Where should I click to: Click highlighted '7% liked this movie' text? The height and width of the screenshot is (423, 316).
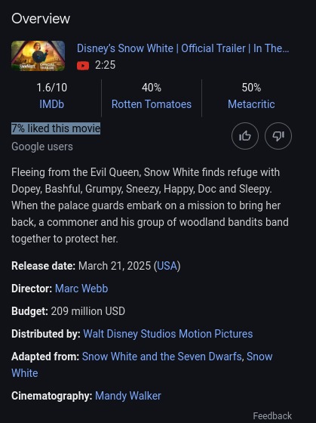coord(56,128)
